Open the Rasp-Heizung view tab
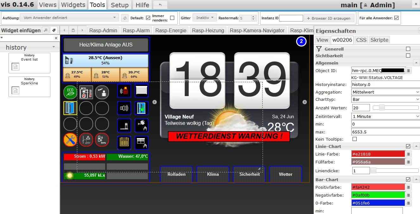 [x=208, y=30]
